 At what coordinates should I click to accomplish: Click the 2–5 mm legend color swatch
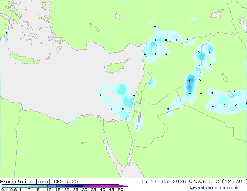point(34,186)
